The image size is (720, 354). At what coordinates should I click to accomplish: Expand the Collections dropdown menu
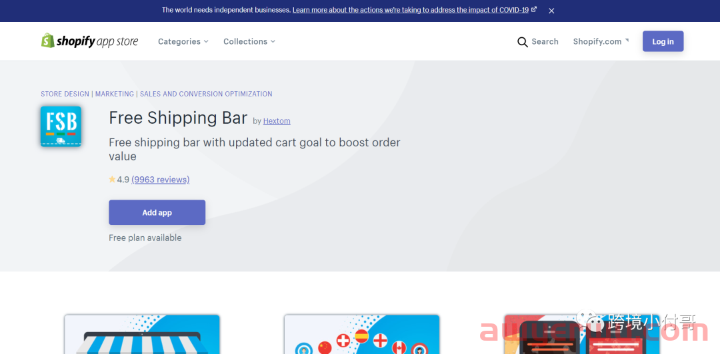(x=249, y=41)
